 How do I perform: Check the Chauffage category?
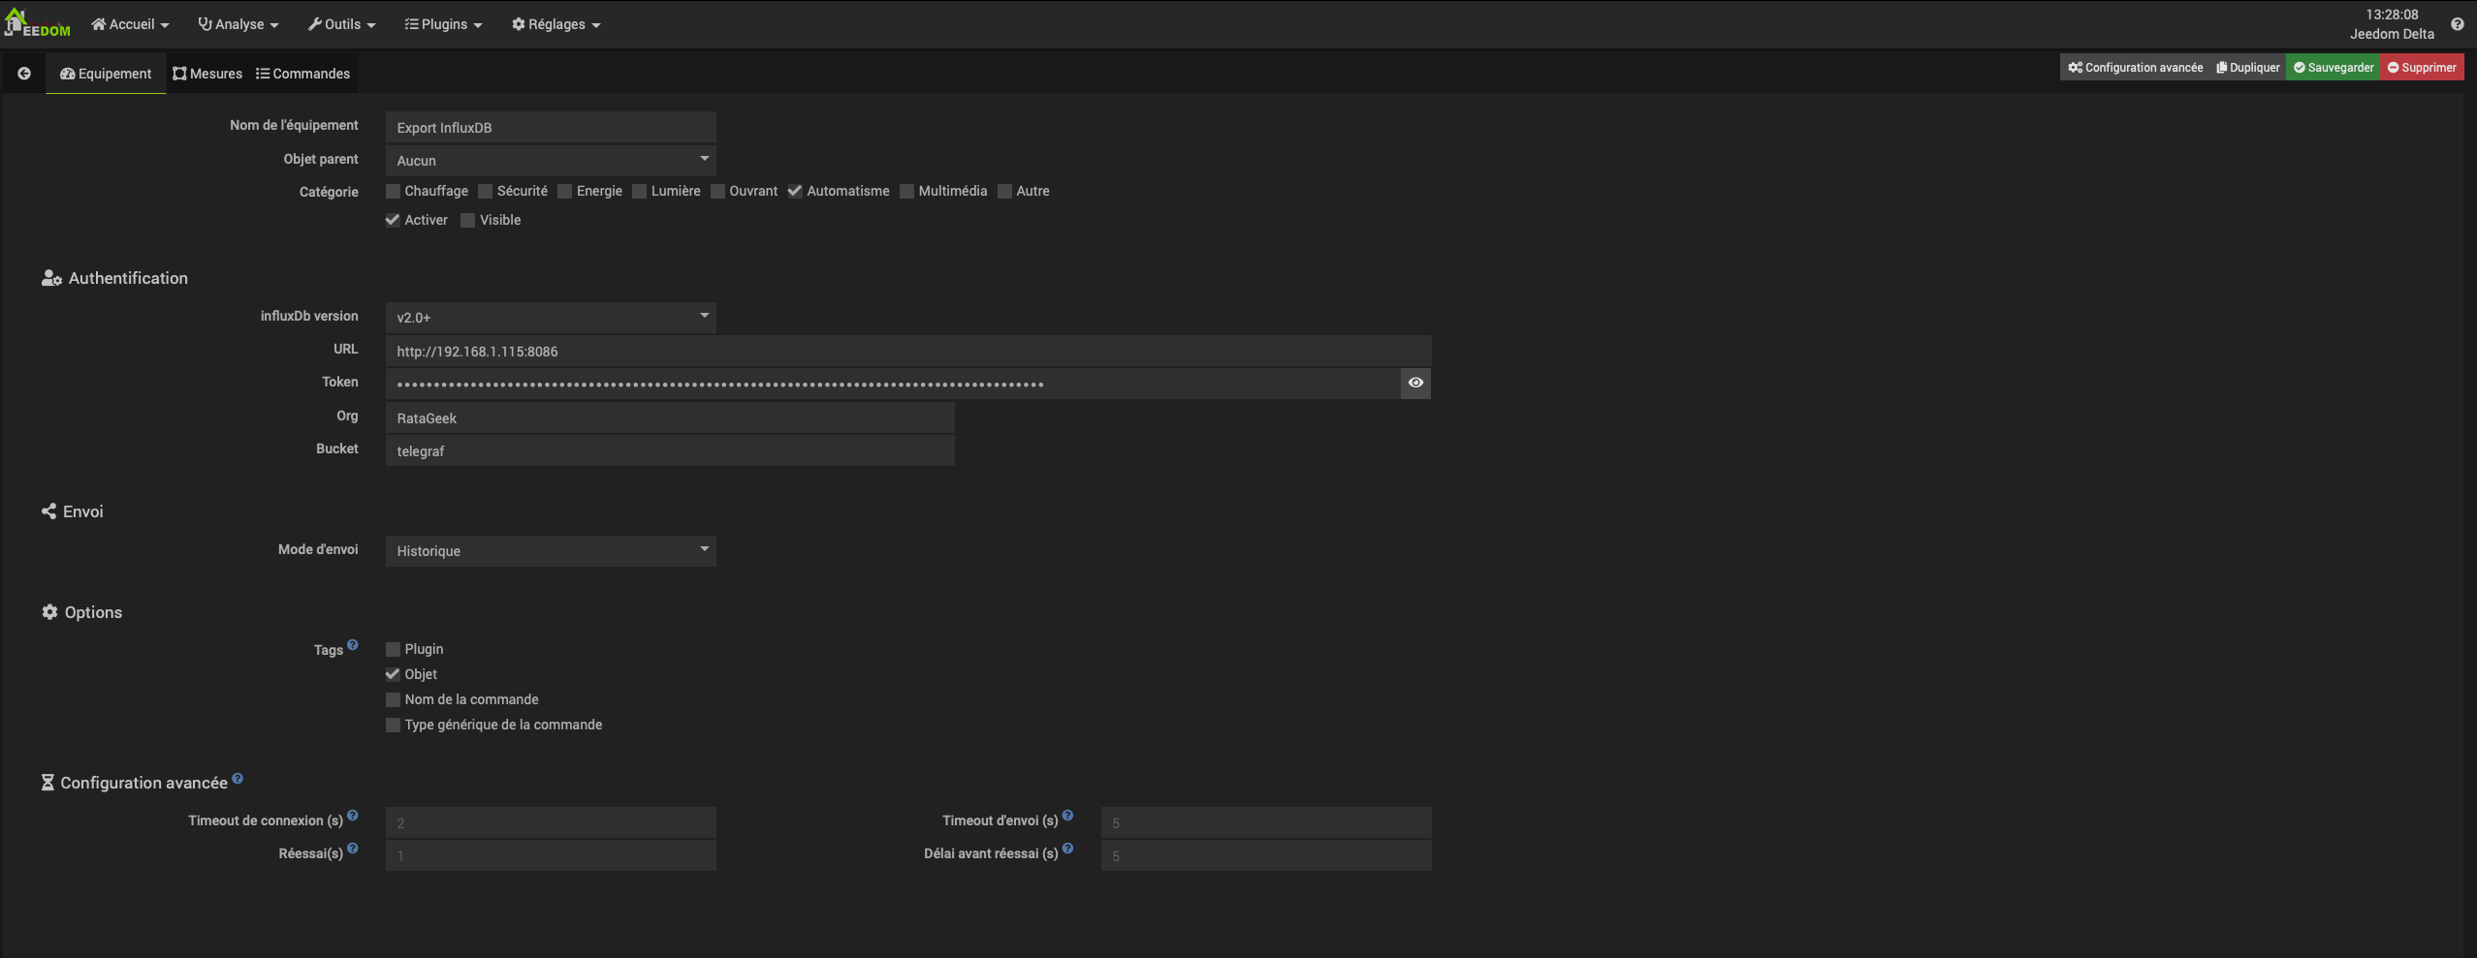click(393, 192)
